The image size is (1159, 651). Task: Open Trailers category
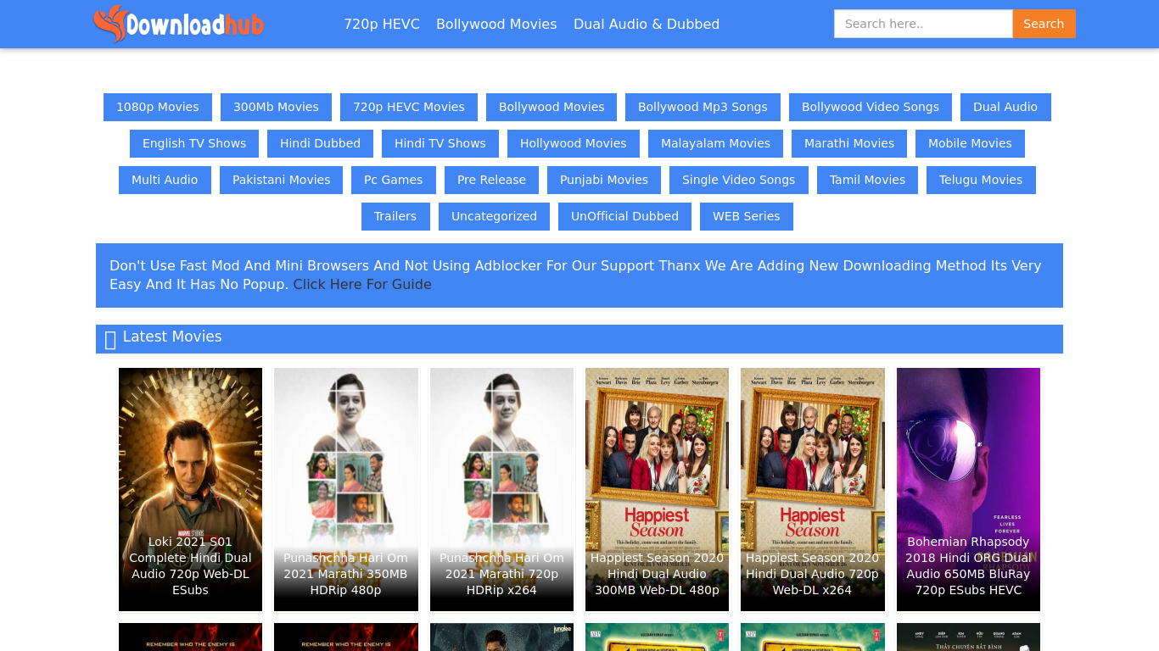395,216
